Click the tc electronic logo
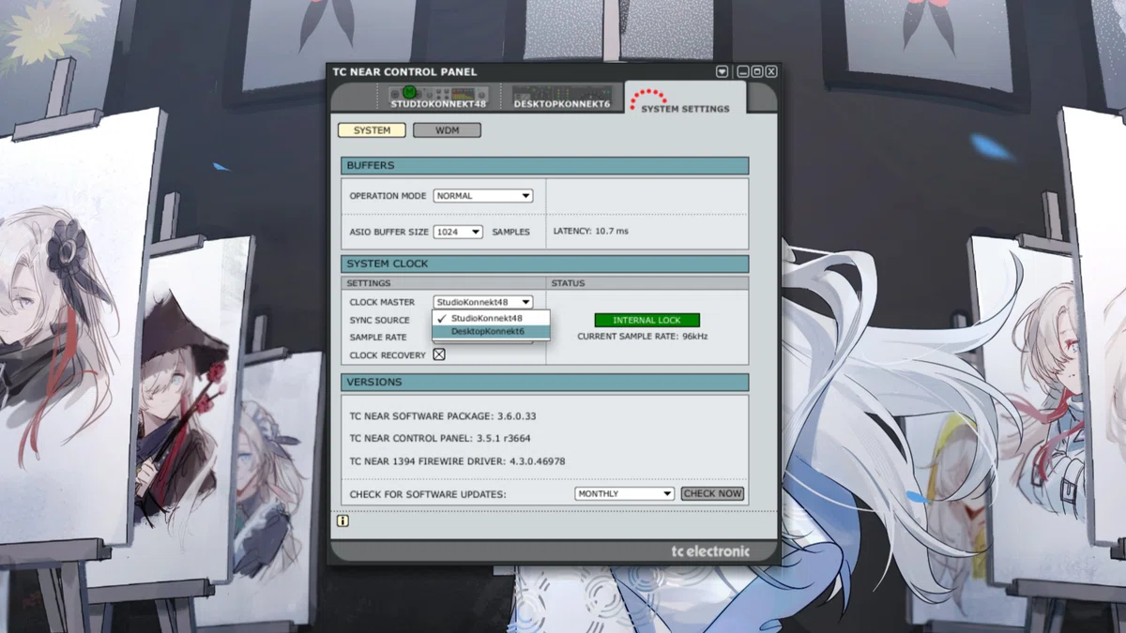The height and width of the screenshot is (633, 1126). pyautogui.click(x=710, y=551)
